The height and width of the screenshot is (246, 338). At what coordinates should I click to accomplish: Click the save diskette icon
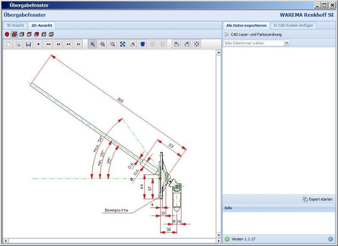pyautogui.click(x=28, y=44)
